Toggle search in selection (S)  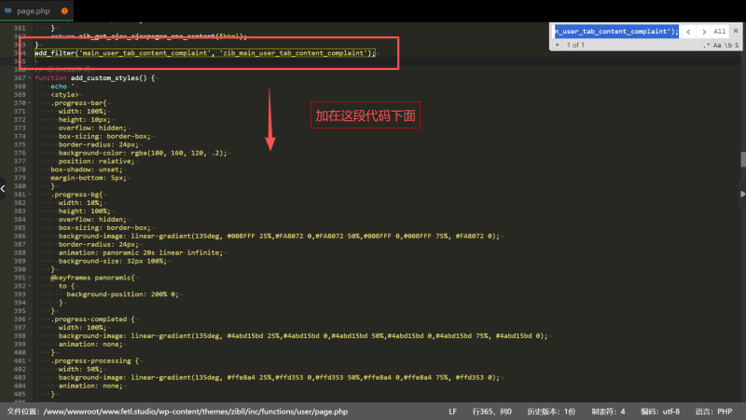[736, 45]
